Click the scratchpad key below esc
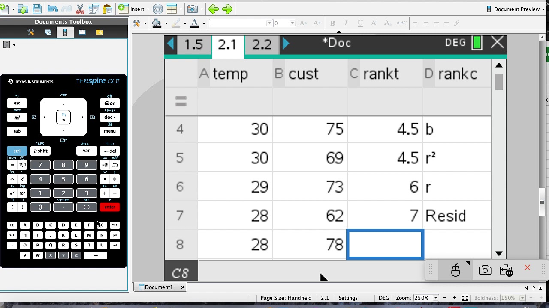549x308 pixels. click(x=17, y=117)
